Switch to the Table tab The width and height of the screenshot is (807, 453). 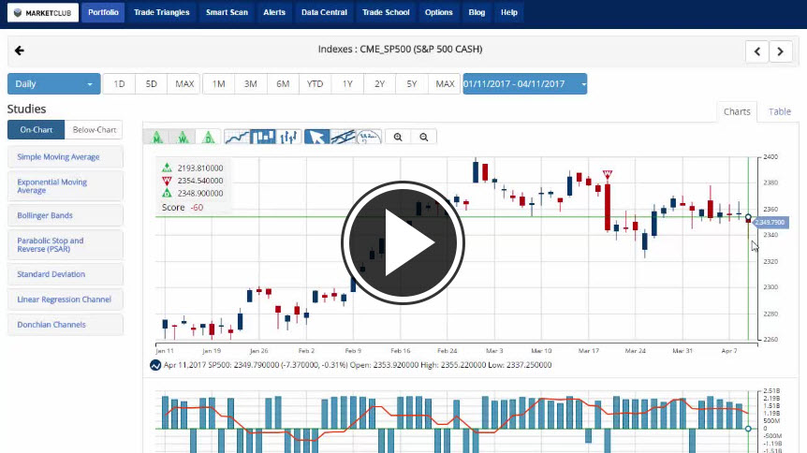(x=779, y=111)
